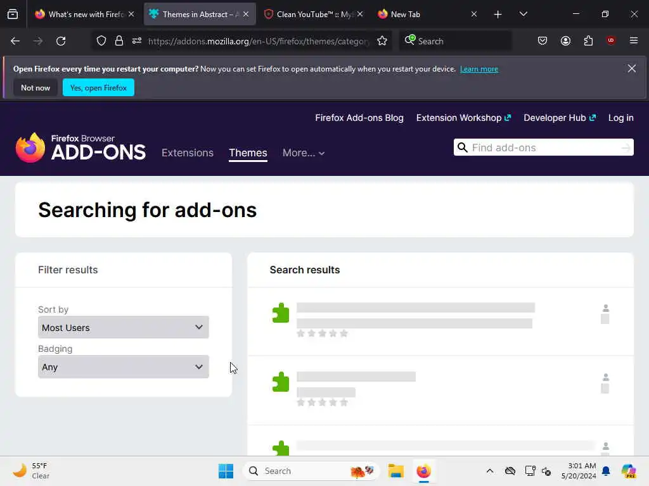Open Copilot preview icon in taskbar
This screenshot has width=649, height=486.
coord(629,471)
